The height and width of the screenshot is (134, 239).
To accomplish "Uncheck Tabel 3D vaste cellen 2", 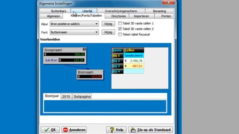I will (120, 29).
